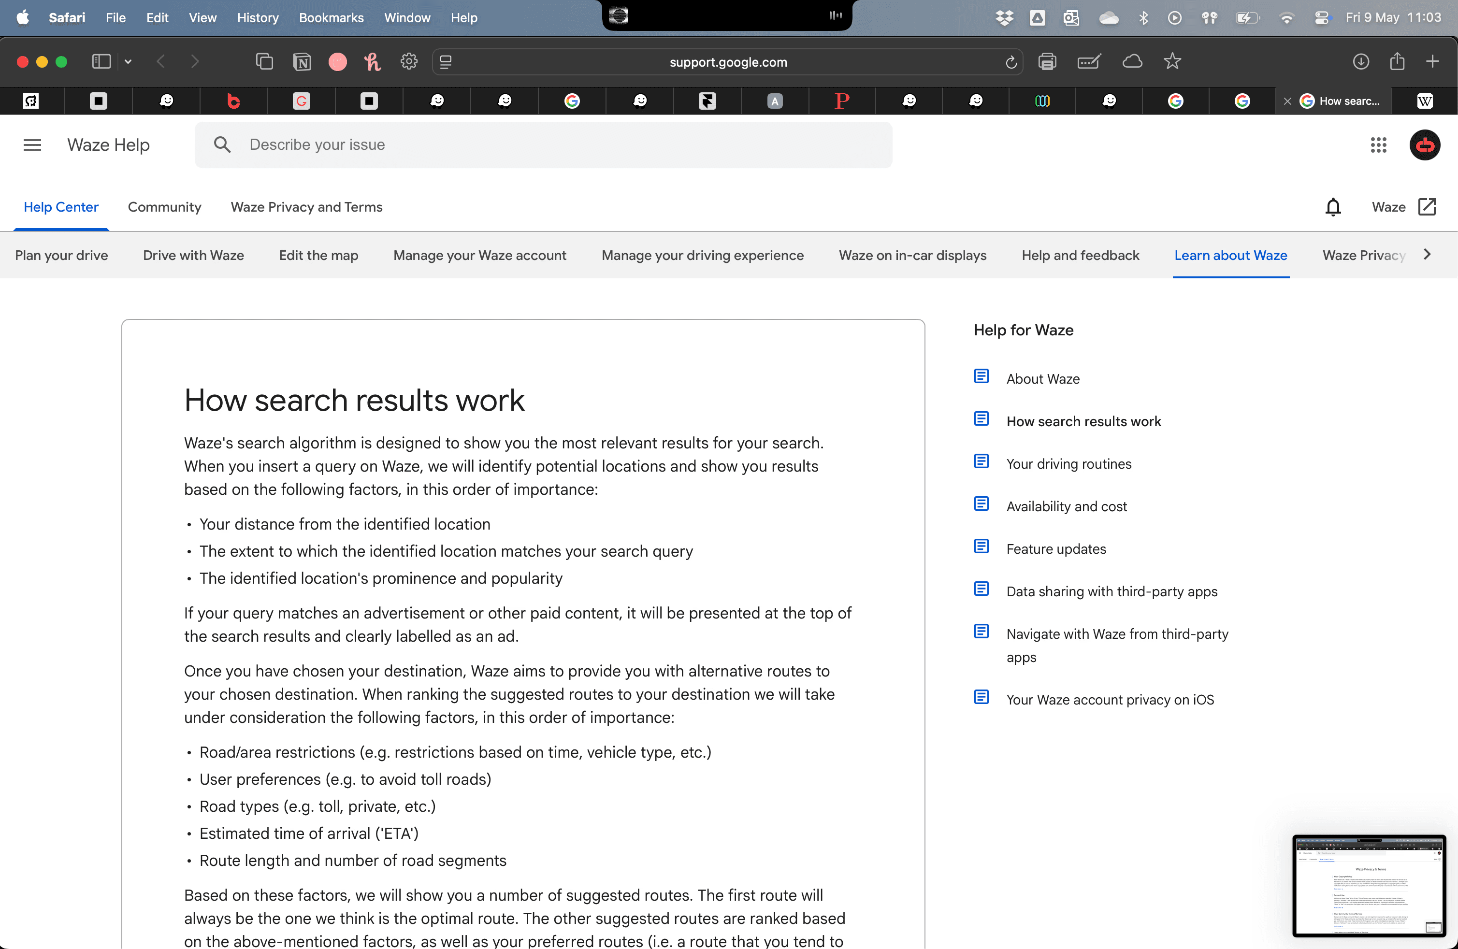The image size is (1458, 949).
Task: Select the Drive with Waze tab
Action: [x=193, y=256]
